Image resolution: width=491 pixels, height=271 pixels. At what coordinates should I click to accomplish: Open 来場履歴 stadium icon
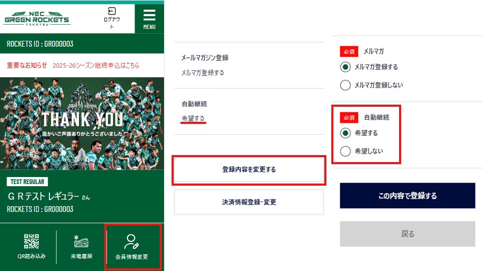pyautogui.click(x=81, y=241)
